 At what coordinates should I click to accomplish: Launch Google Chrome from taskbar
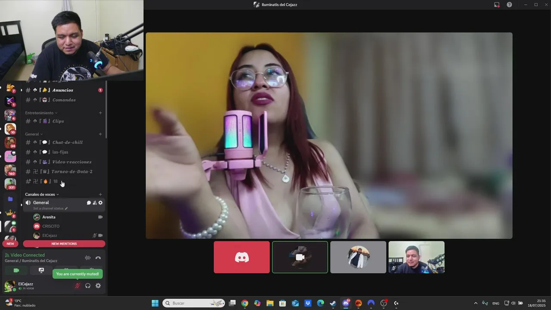pyautogui.click(x=245, y=303)
